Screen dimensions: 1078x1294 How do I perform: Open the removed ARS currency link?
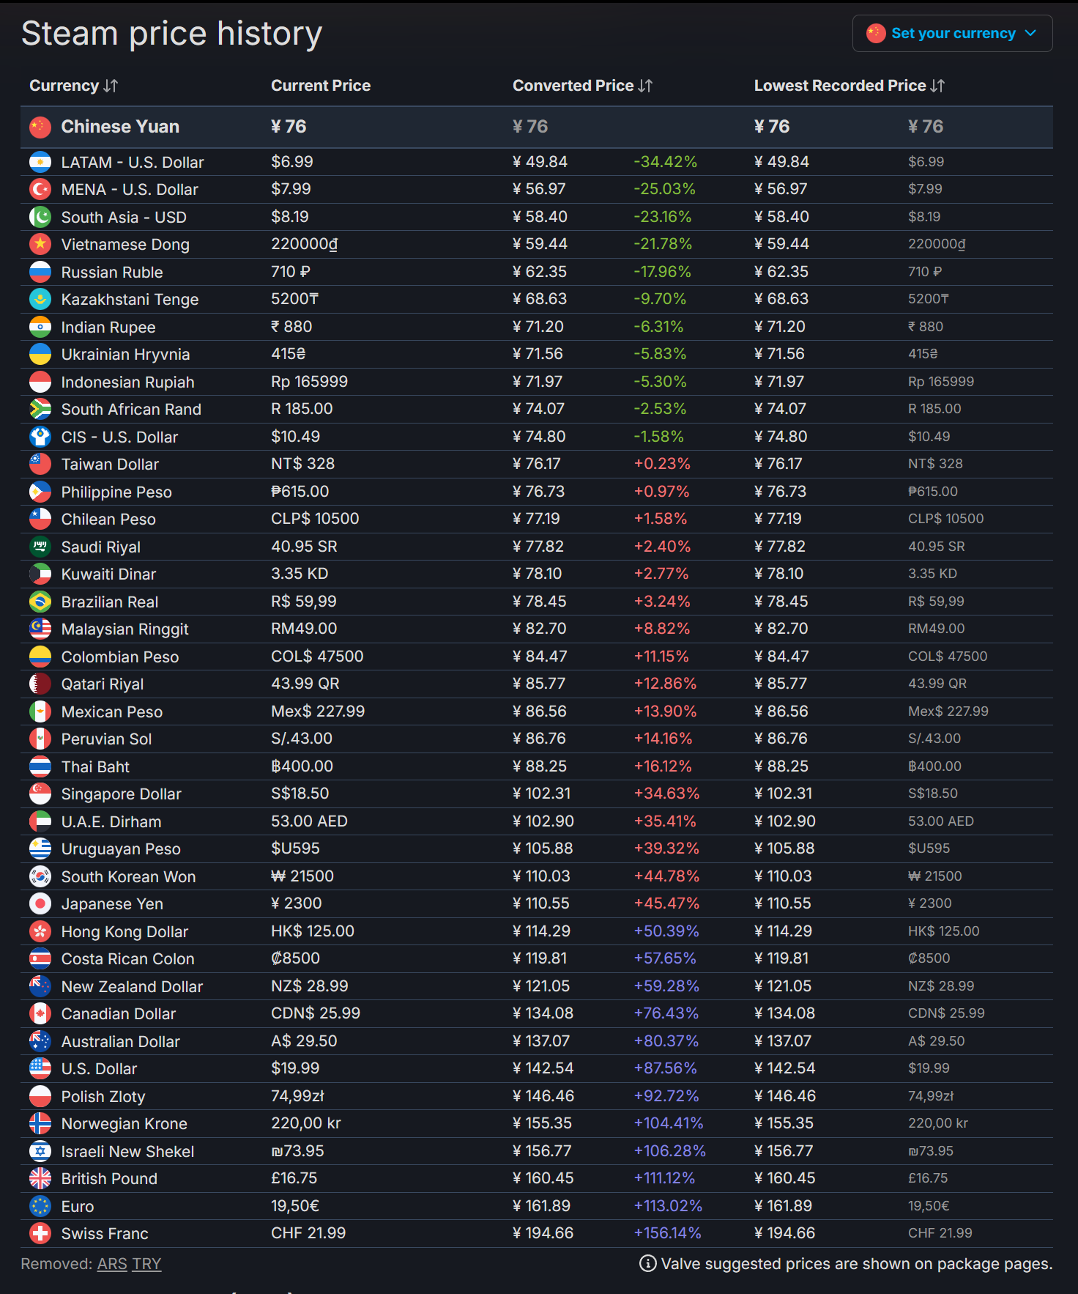(x=112, y=1264)
